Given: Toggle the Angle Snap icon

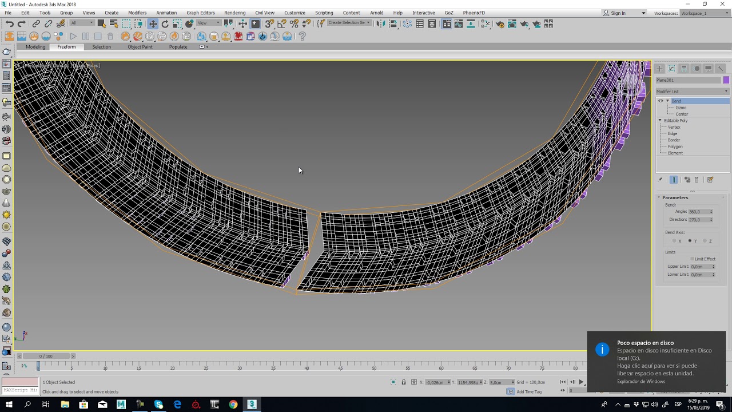Looking at the screenshot, I should click(282, 23).
